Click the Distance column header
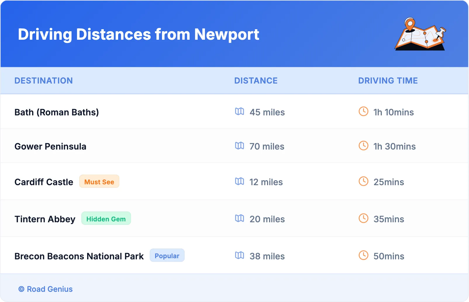 (256, 81)
